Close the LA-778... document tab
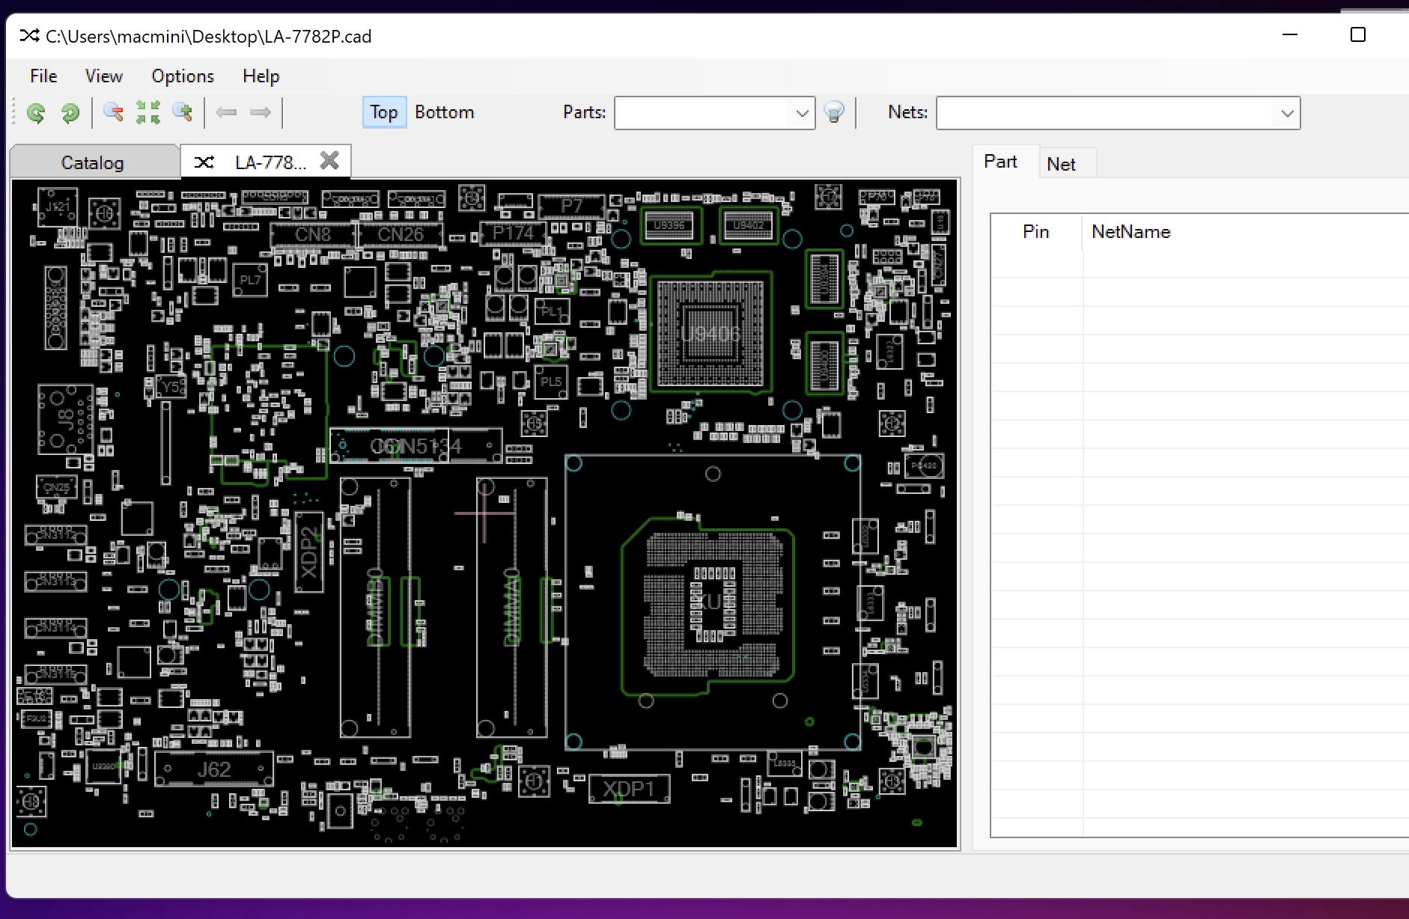Image resolution: width=1409 pixels, height=919 pixels. [329, 160]
